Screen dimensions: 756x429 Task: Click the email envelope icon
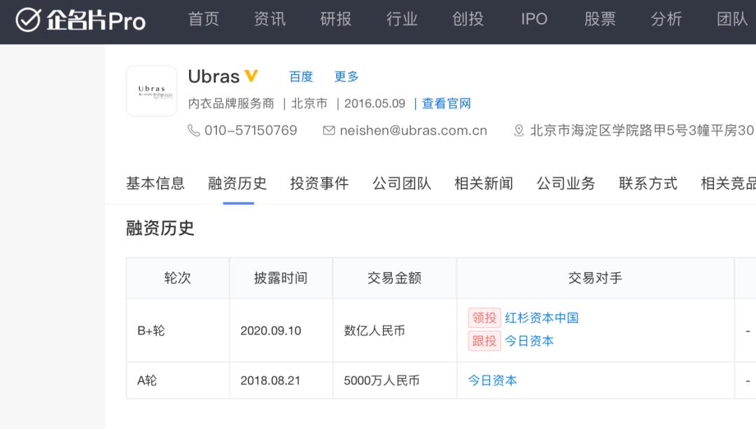328,131
